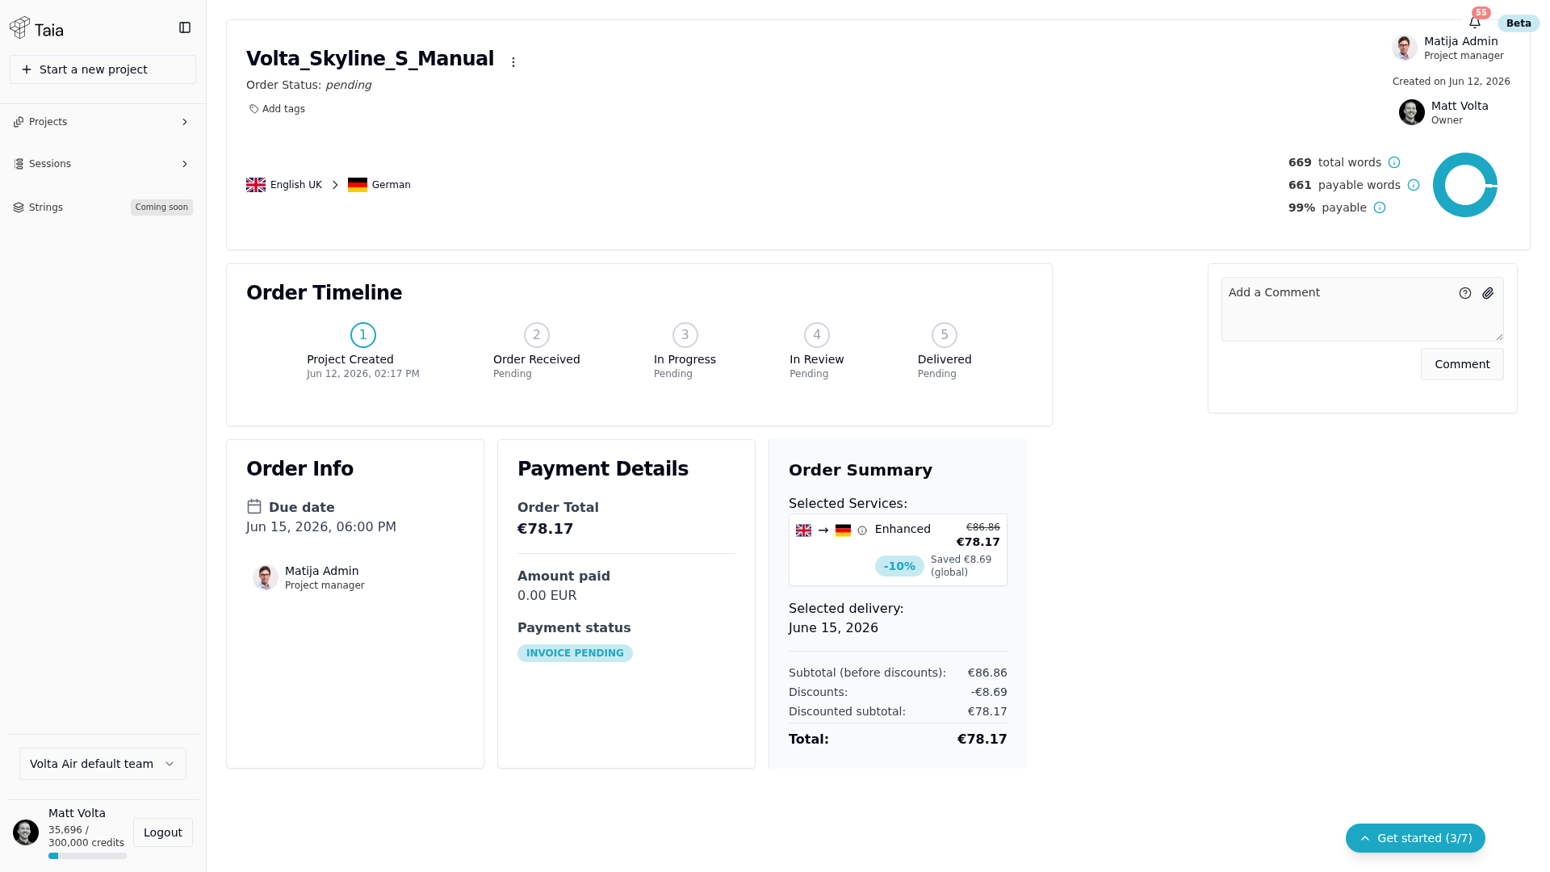Open the notifications bell
The height and width of the screenshot is (872, 1550).
tap(1475, 23)
